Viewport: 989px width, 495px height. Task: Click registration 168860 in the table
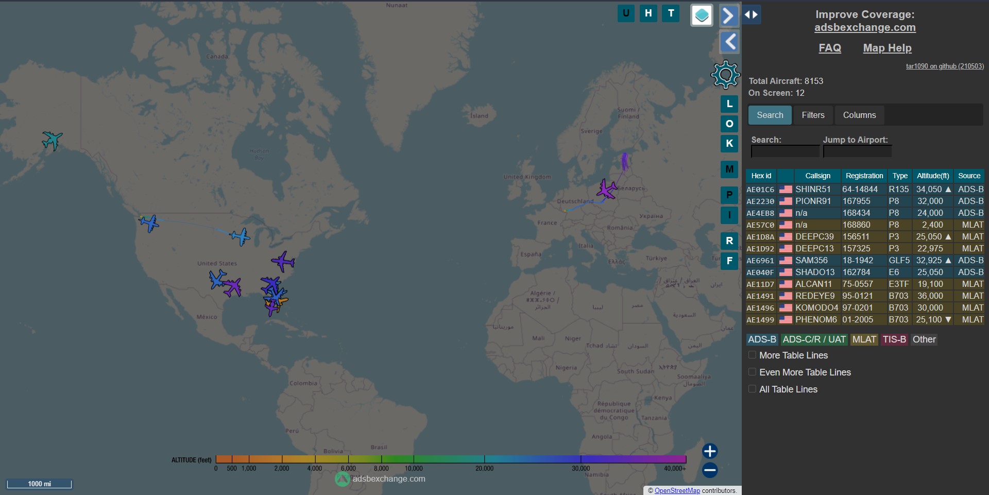point(856,225)
